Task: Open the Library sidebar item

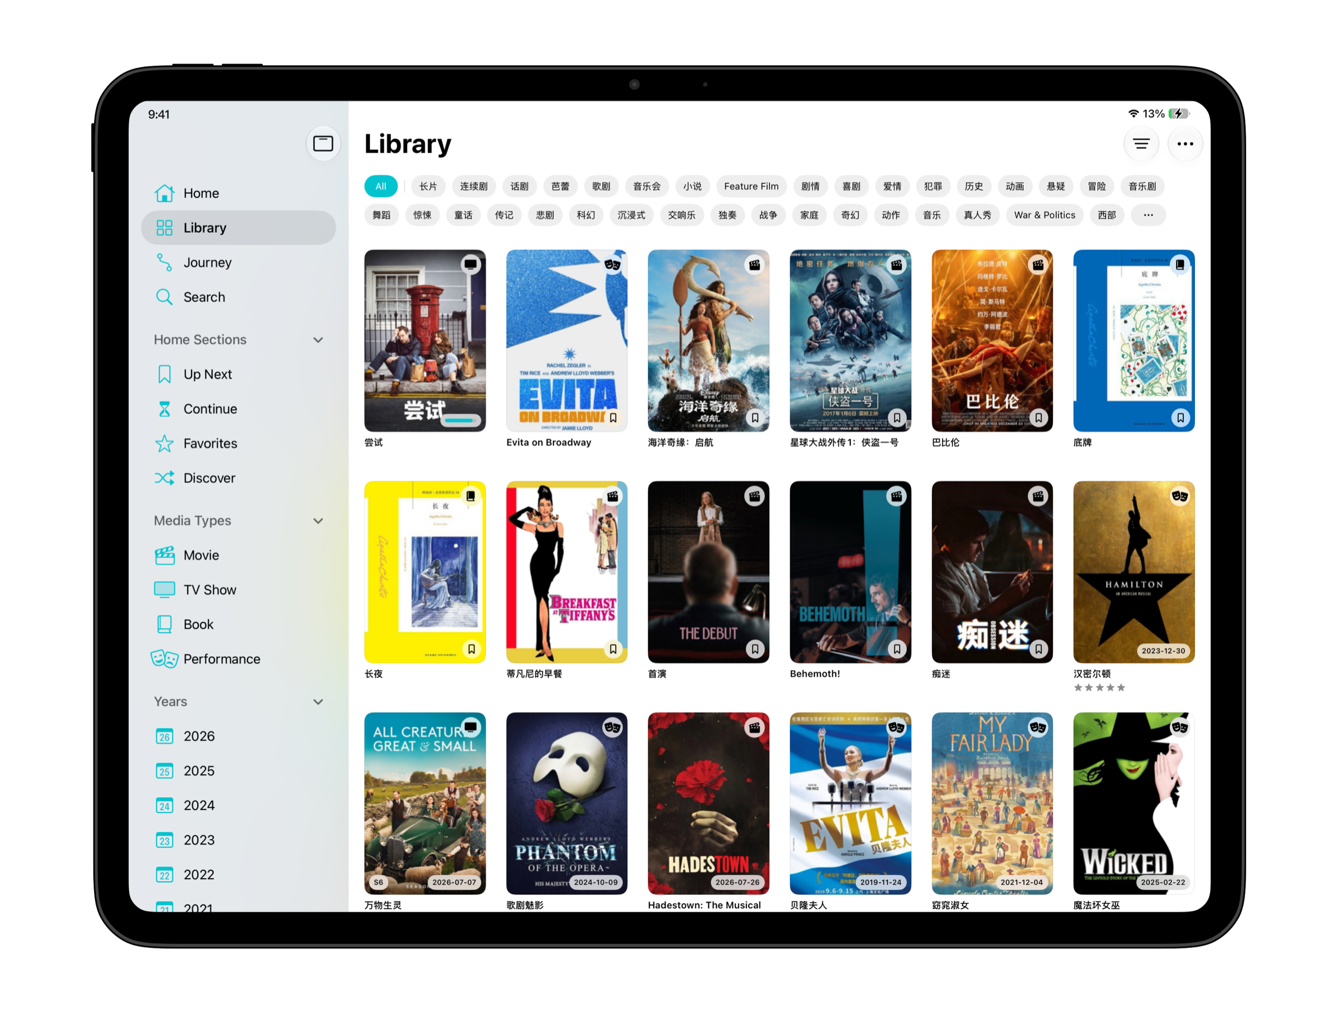Action: [238, 228]
